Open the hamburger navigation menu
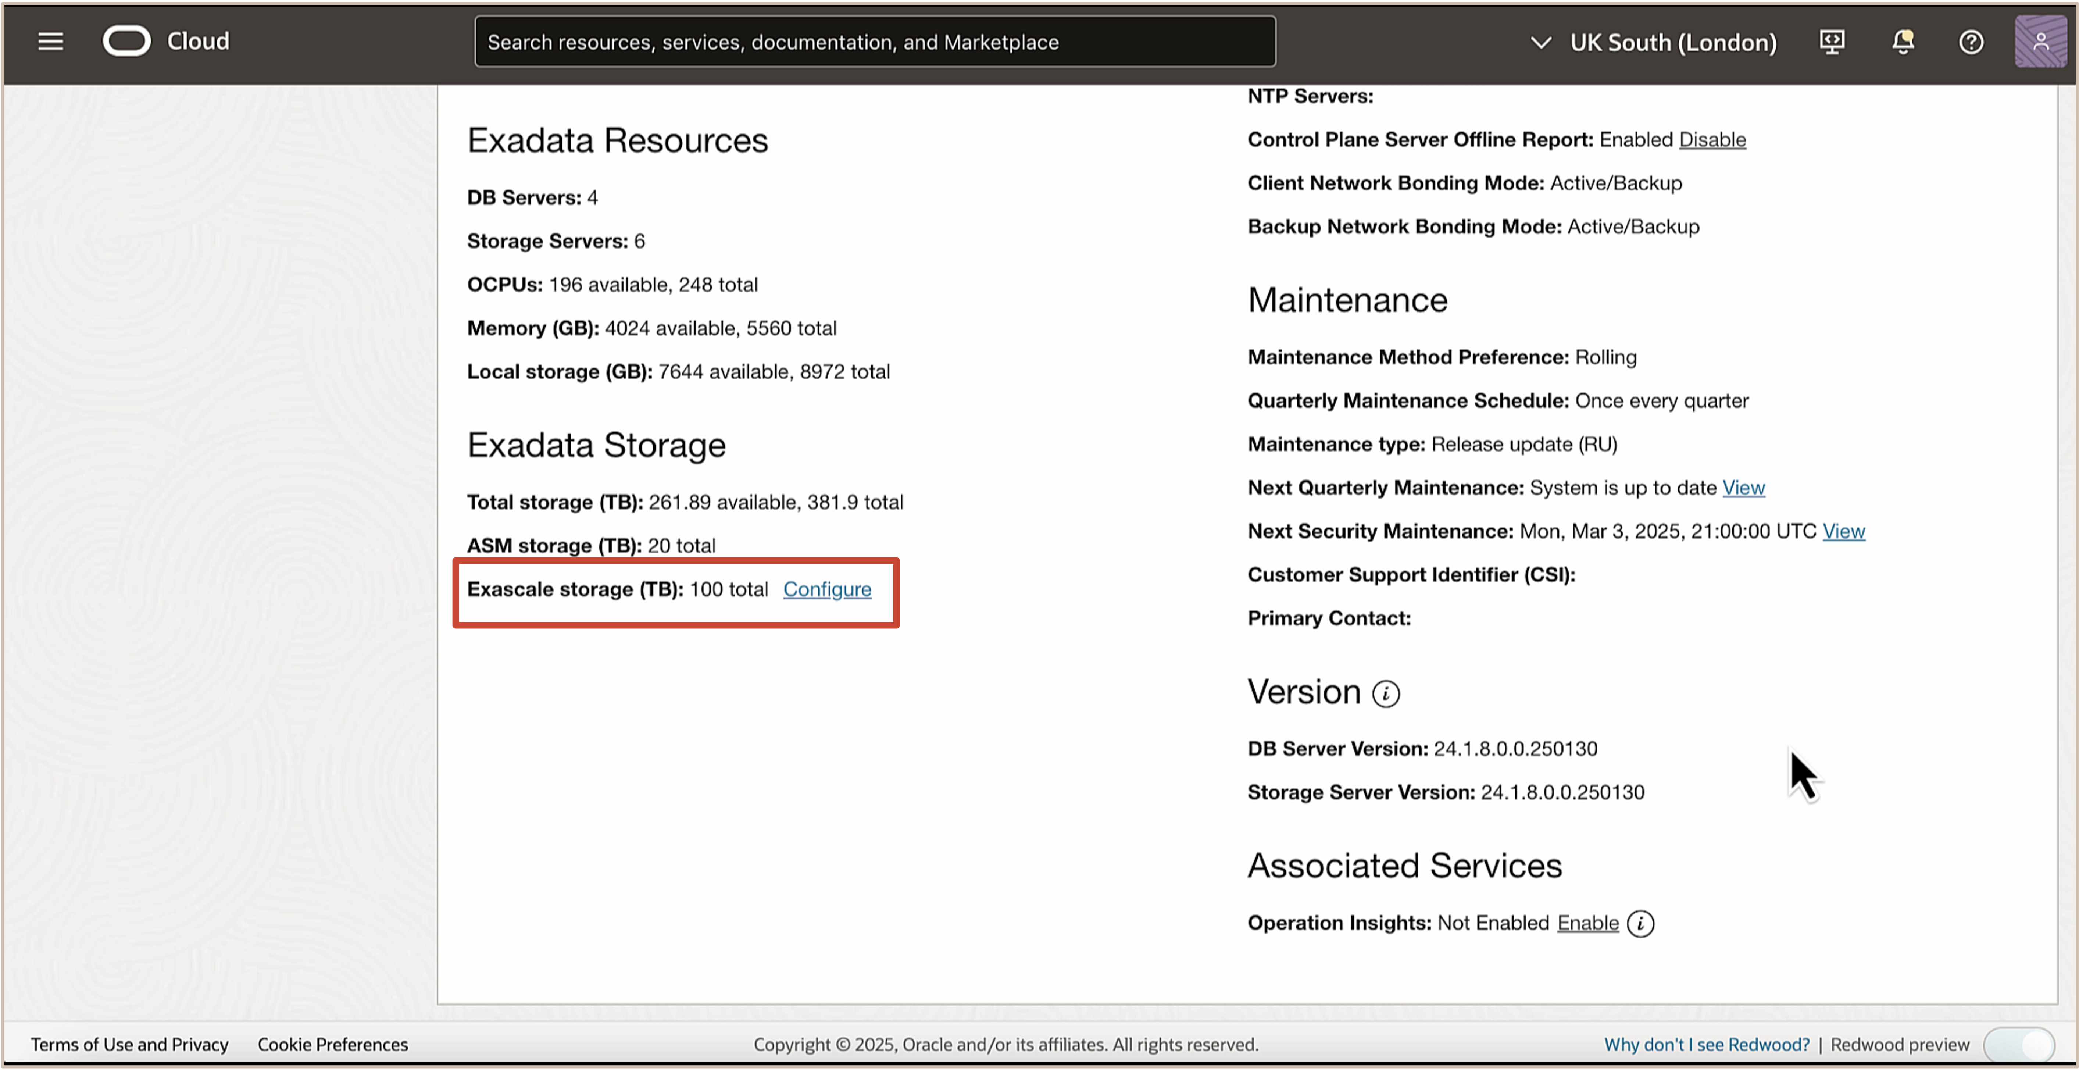The image size is (2079, 1070). [x=50, y=41]
